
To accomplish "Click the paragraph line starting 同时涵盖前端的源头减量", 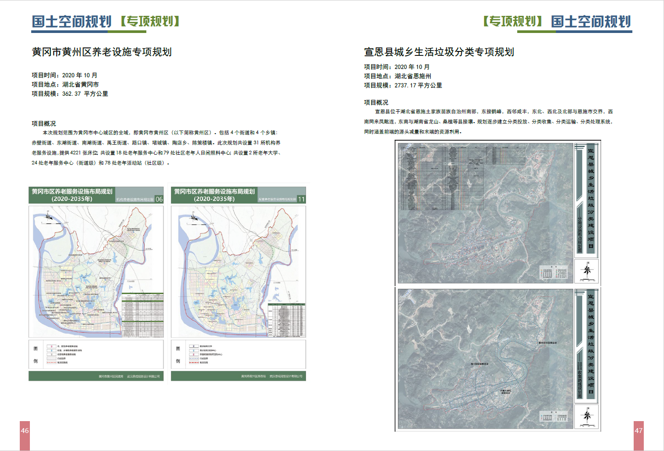I will pyautogui.click(x=413, y=132).
